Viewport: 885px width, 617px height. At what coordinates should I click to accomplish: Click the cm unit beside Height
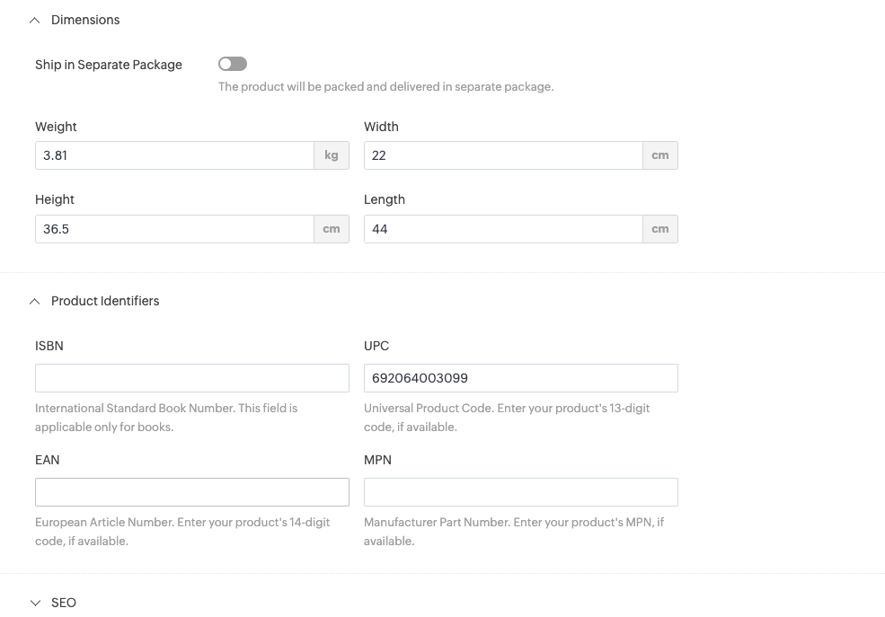(332, 229)
